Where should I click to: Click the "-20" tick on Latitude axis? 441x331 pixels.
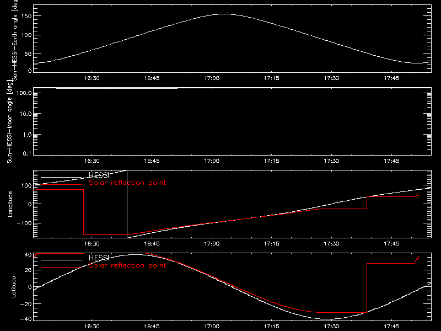[26, 304]
